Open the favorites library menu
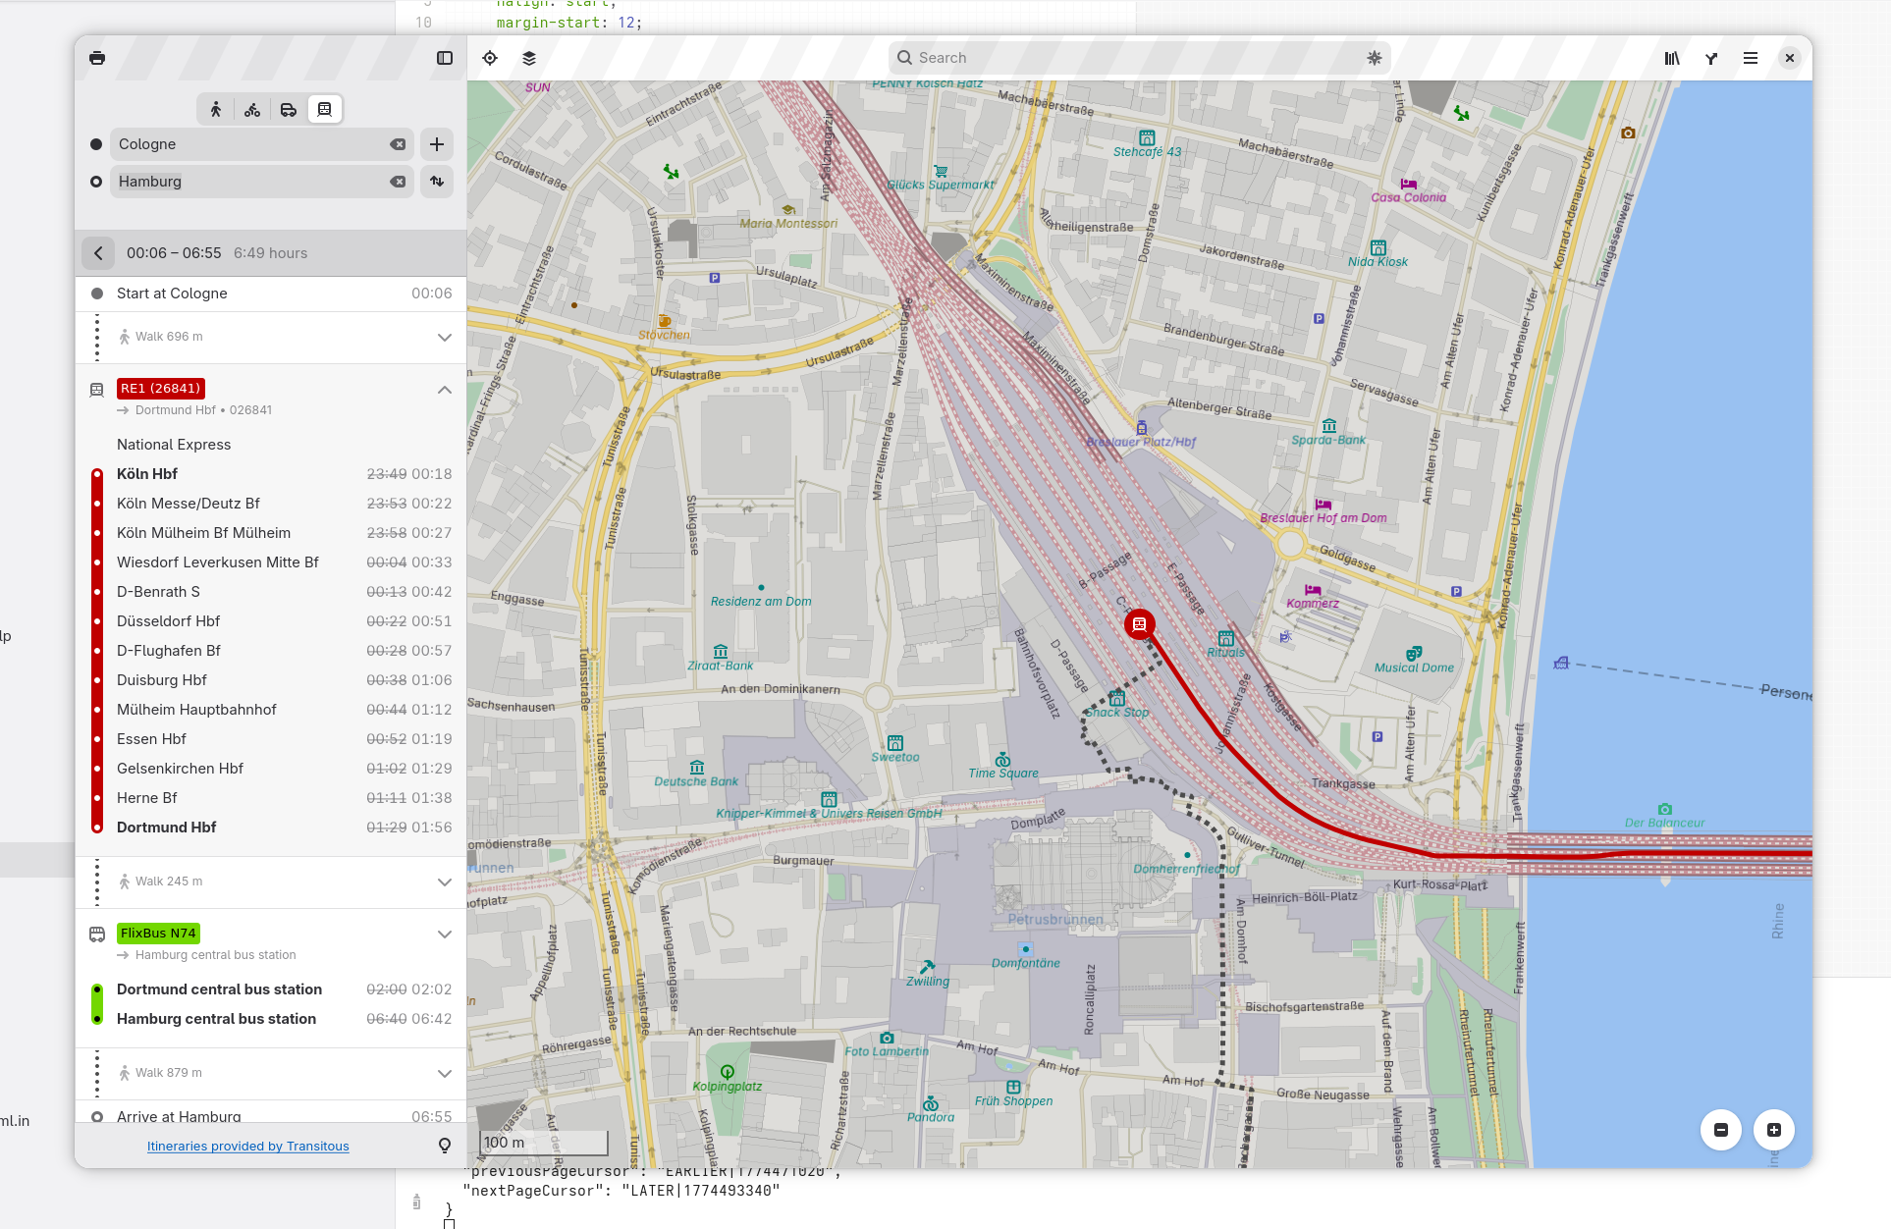 tap(1672, 58)
